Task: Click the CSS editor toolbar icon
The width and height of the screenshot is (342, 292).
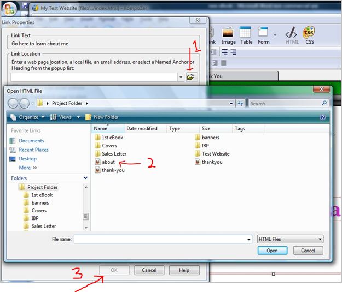Action: point(309,35)
